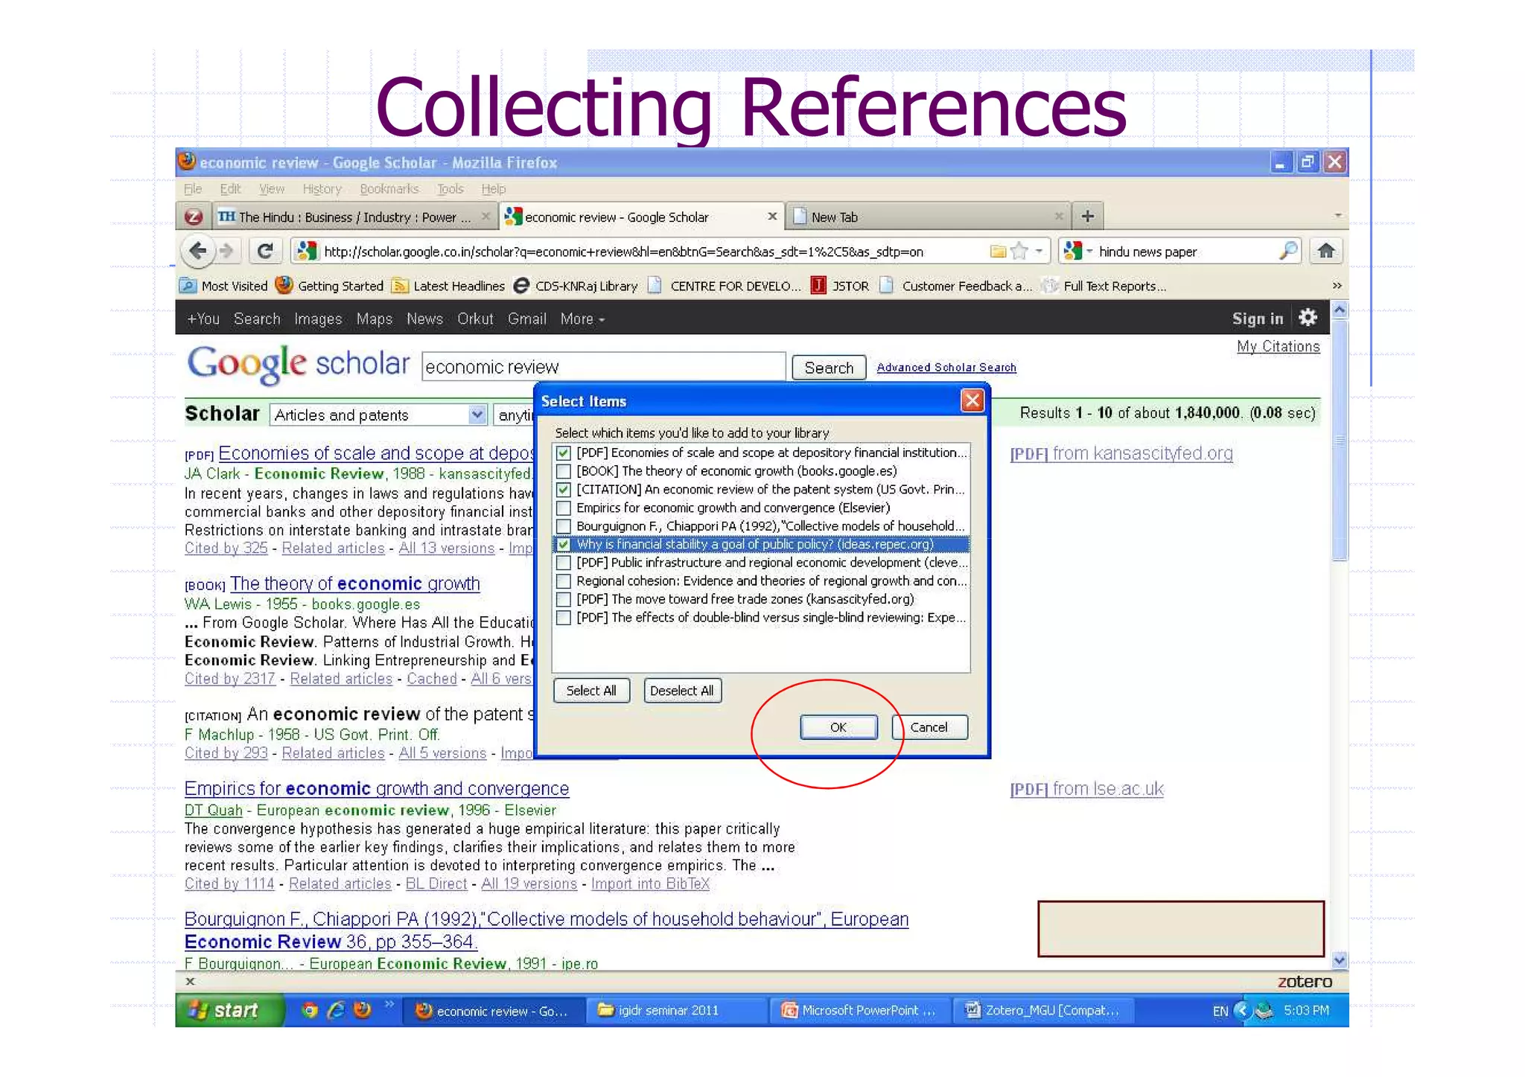The height and width of the screenshot is (1077, 1525).
Task: Click the Google options gear icon
Action: tap(1308, 318)
